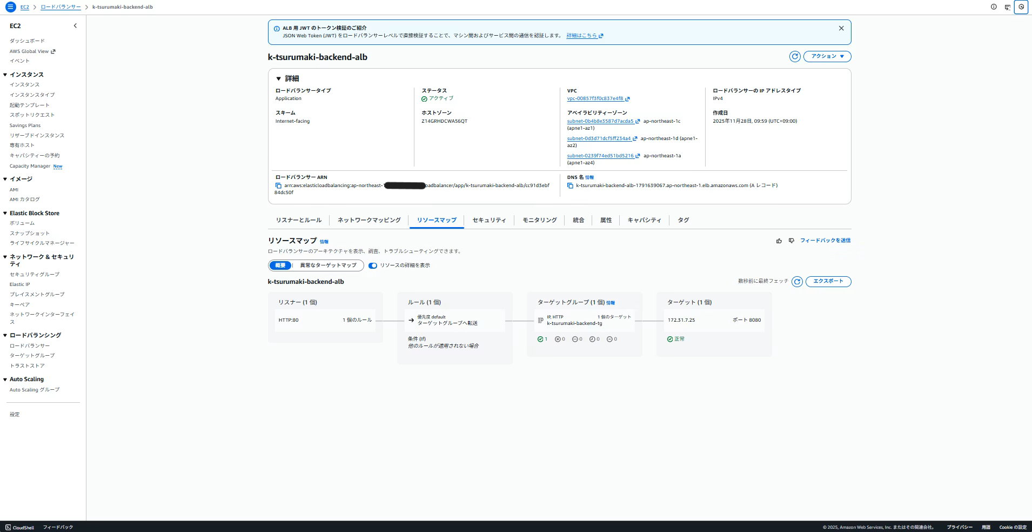Collapse the インスタンス sidebar section
This screenshot has width=1032, height=532.
click(5, 75)
